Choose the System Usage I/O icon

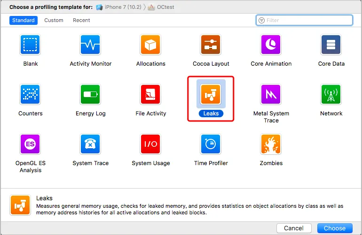click(150, 144)
